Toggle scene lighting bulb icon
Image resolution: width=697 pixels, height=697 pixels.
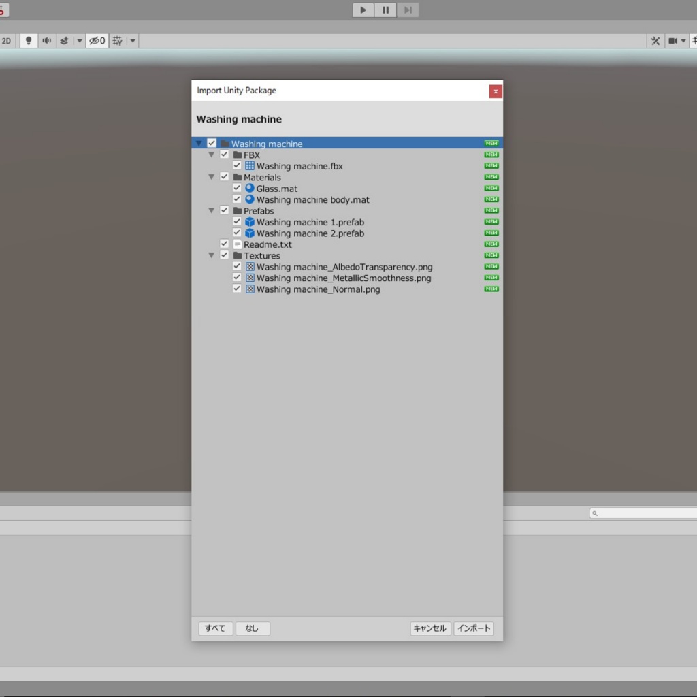(x=29, y=41)
